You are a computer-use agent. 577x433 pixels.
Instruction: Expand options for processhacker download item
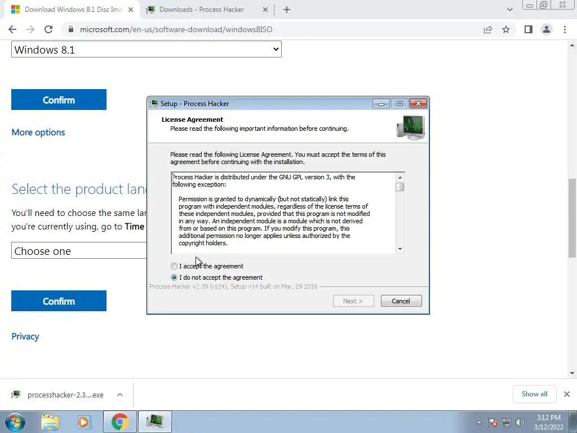(x=120, y=395)
